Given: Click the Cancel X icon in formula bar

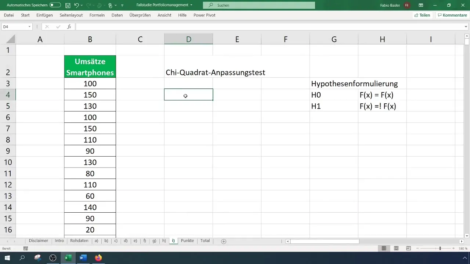Looking at the screenshot, I should (47, 27).
